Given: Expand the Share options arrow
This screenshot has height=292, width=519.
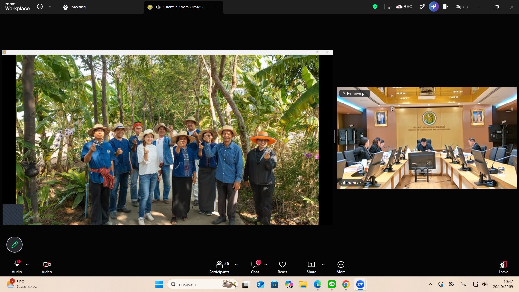Looking at the screenshot, I should click(x=323, y=264).
